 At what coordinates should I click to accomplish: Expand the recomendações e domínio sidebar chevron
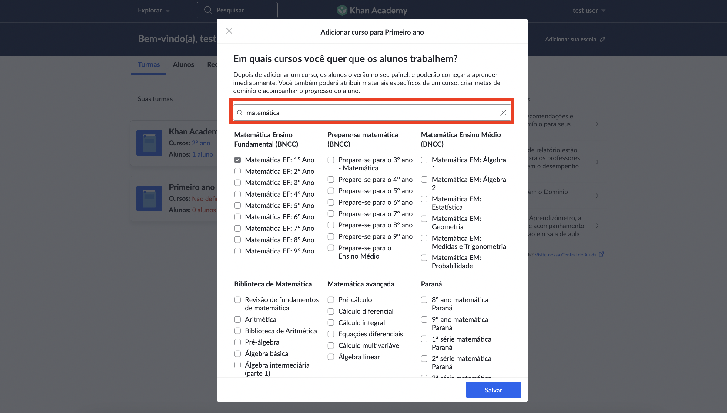pos(597,124)
